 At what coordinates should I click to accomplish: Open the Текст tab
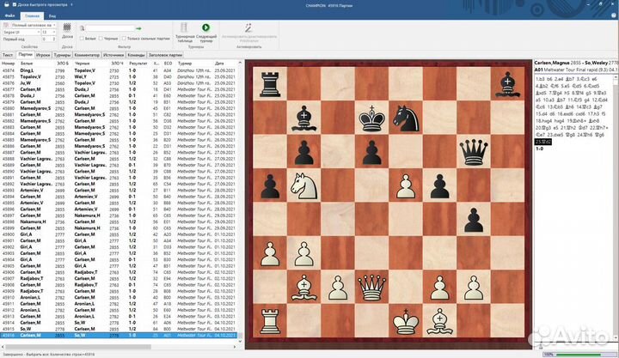click(8, 55)
